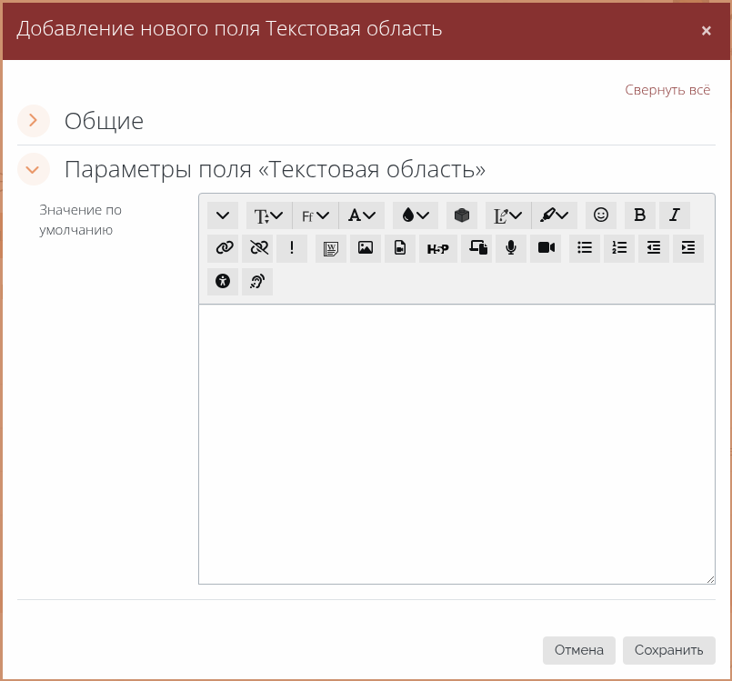Toggle italic text formatting
Viewport: 732px width, 681px height.
tap(674, 215)
